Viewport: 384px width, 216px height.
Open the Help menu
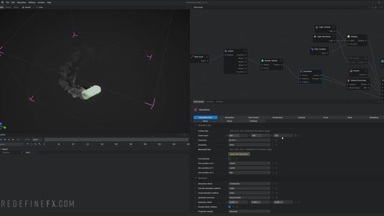click(x=49, y=2)
